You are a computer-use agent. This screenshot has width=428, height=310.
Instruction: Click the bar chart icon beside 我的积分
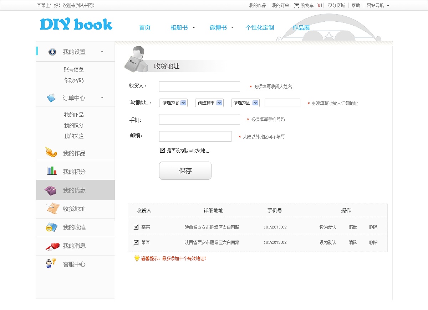tap(51, 170)
